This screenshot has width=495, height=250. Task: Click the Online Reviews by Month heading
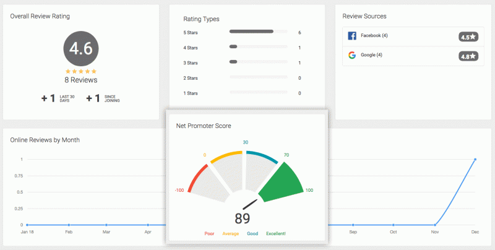(x=45, y=140)
